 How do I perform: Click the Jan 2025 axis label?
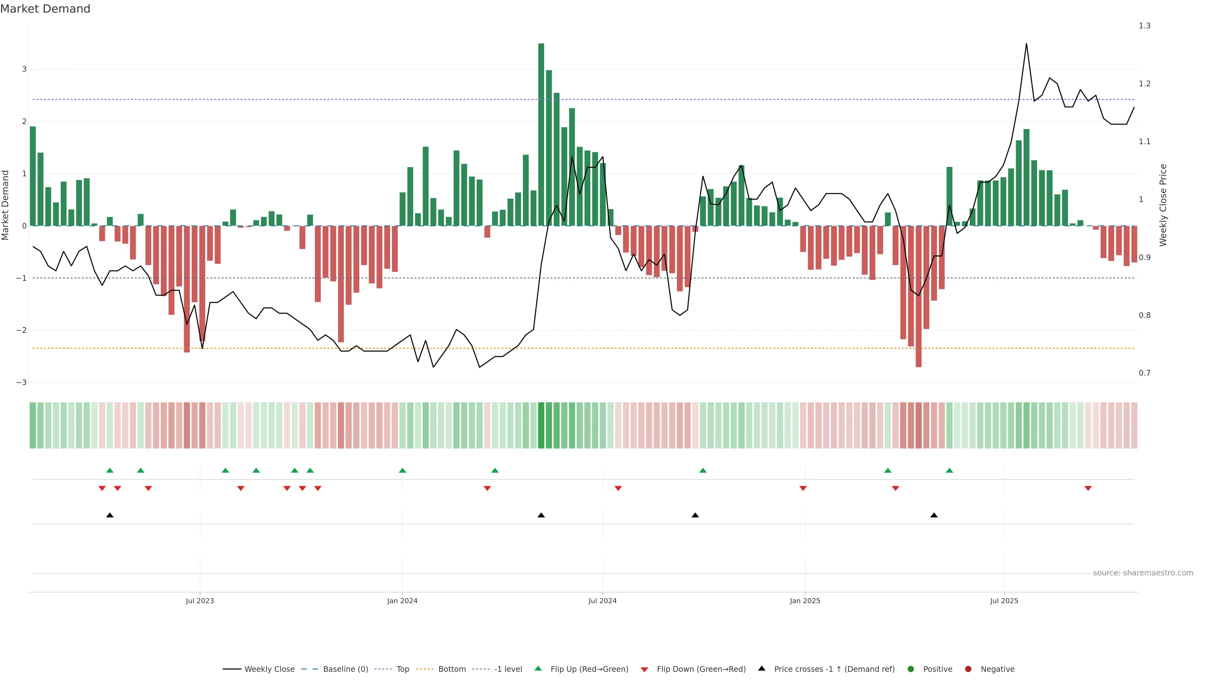[x=805, y=601]
